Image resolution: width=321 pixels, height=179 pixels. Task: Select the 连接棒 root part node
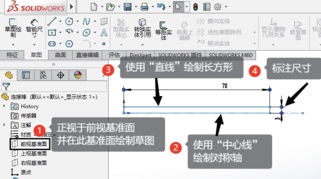tap(49, 97)
